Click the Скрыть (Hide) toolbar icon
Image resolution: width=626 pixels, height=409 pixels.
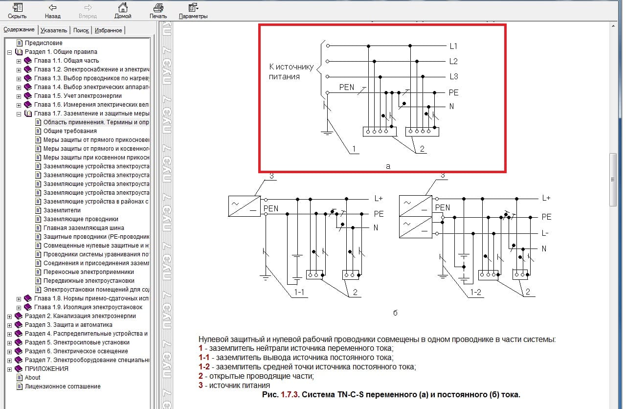coord(17,8)
